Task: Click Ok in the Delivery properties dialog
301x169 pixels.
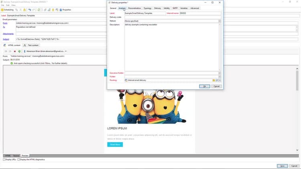Action: (x=204, y=86)
